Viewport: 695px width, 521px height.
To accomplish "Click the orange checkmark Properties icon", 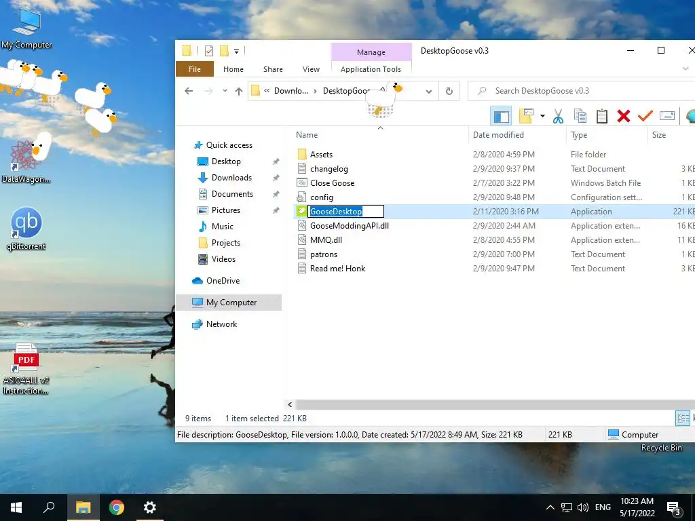I will point(645,116).
